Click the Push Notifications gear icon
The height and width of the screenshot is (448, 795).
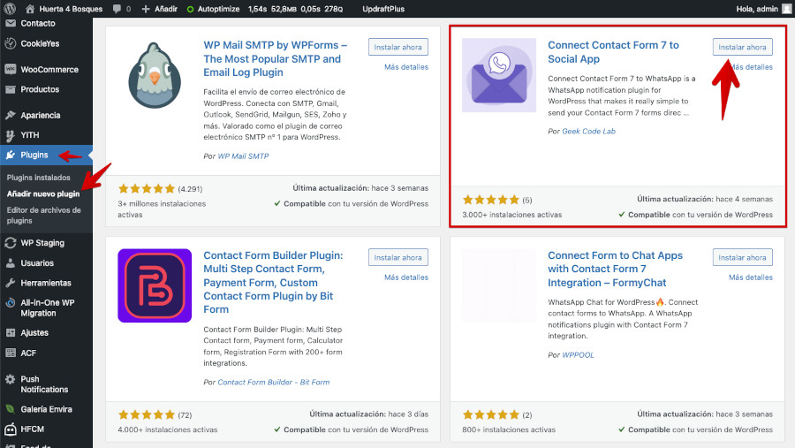pyautogui.click(x=10, y=379)
